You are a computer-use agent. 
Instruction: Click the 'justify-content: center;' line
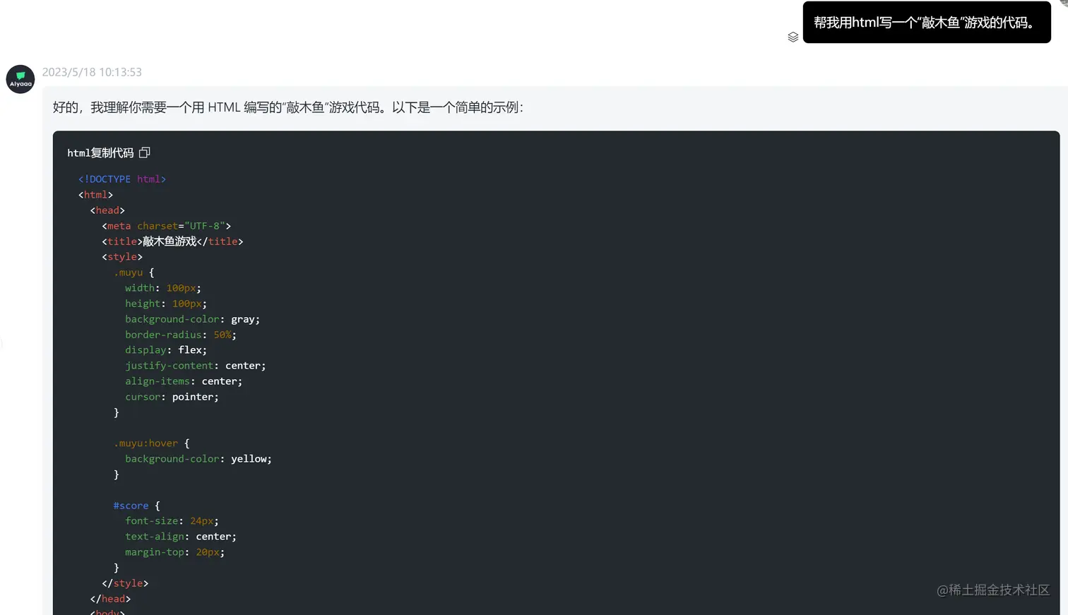[196, 366]
